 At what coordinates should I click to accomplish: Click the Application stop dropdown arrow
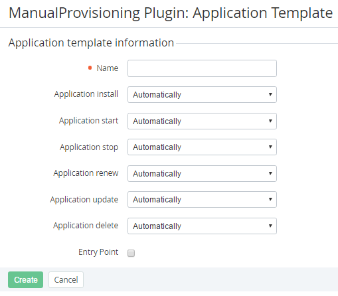tap(270, 147)
